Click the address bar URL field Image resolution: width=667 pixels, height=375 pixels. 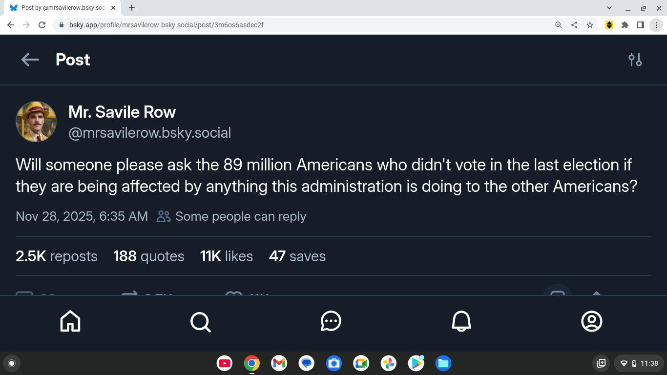pyautogui.click(x=293, y=25)
